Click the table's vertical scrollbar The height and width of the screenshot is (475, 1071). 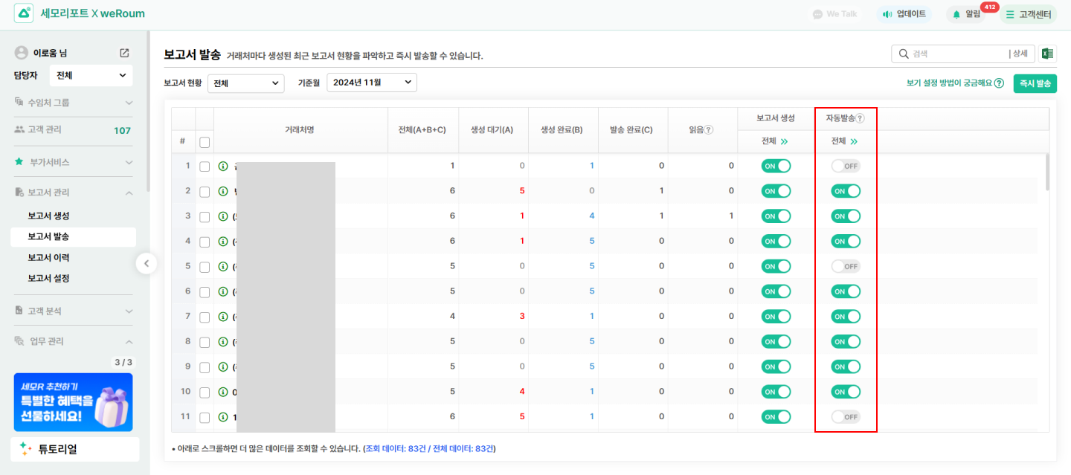click(x=1047, y=172)
